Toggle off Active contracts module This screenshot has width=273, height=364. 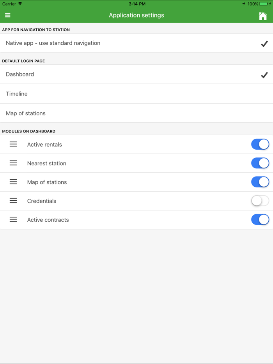point(260,219)
